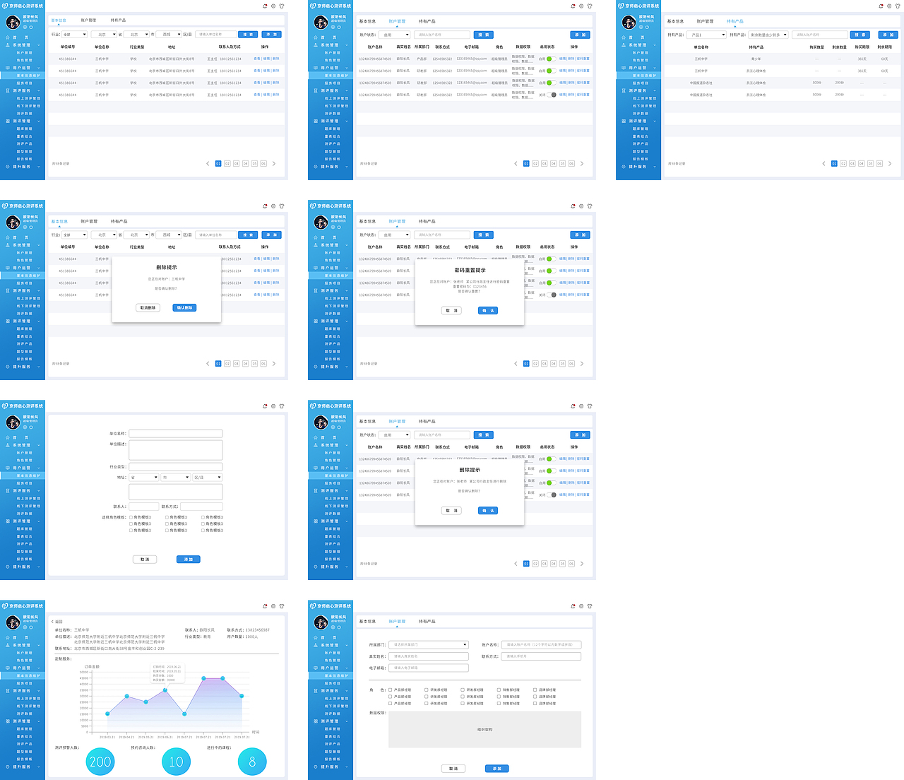Open the 行业 全部 dropdown on the dialog-free unit list

click(74, 34)
